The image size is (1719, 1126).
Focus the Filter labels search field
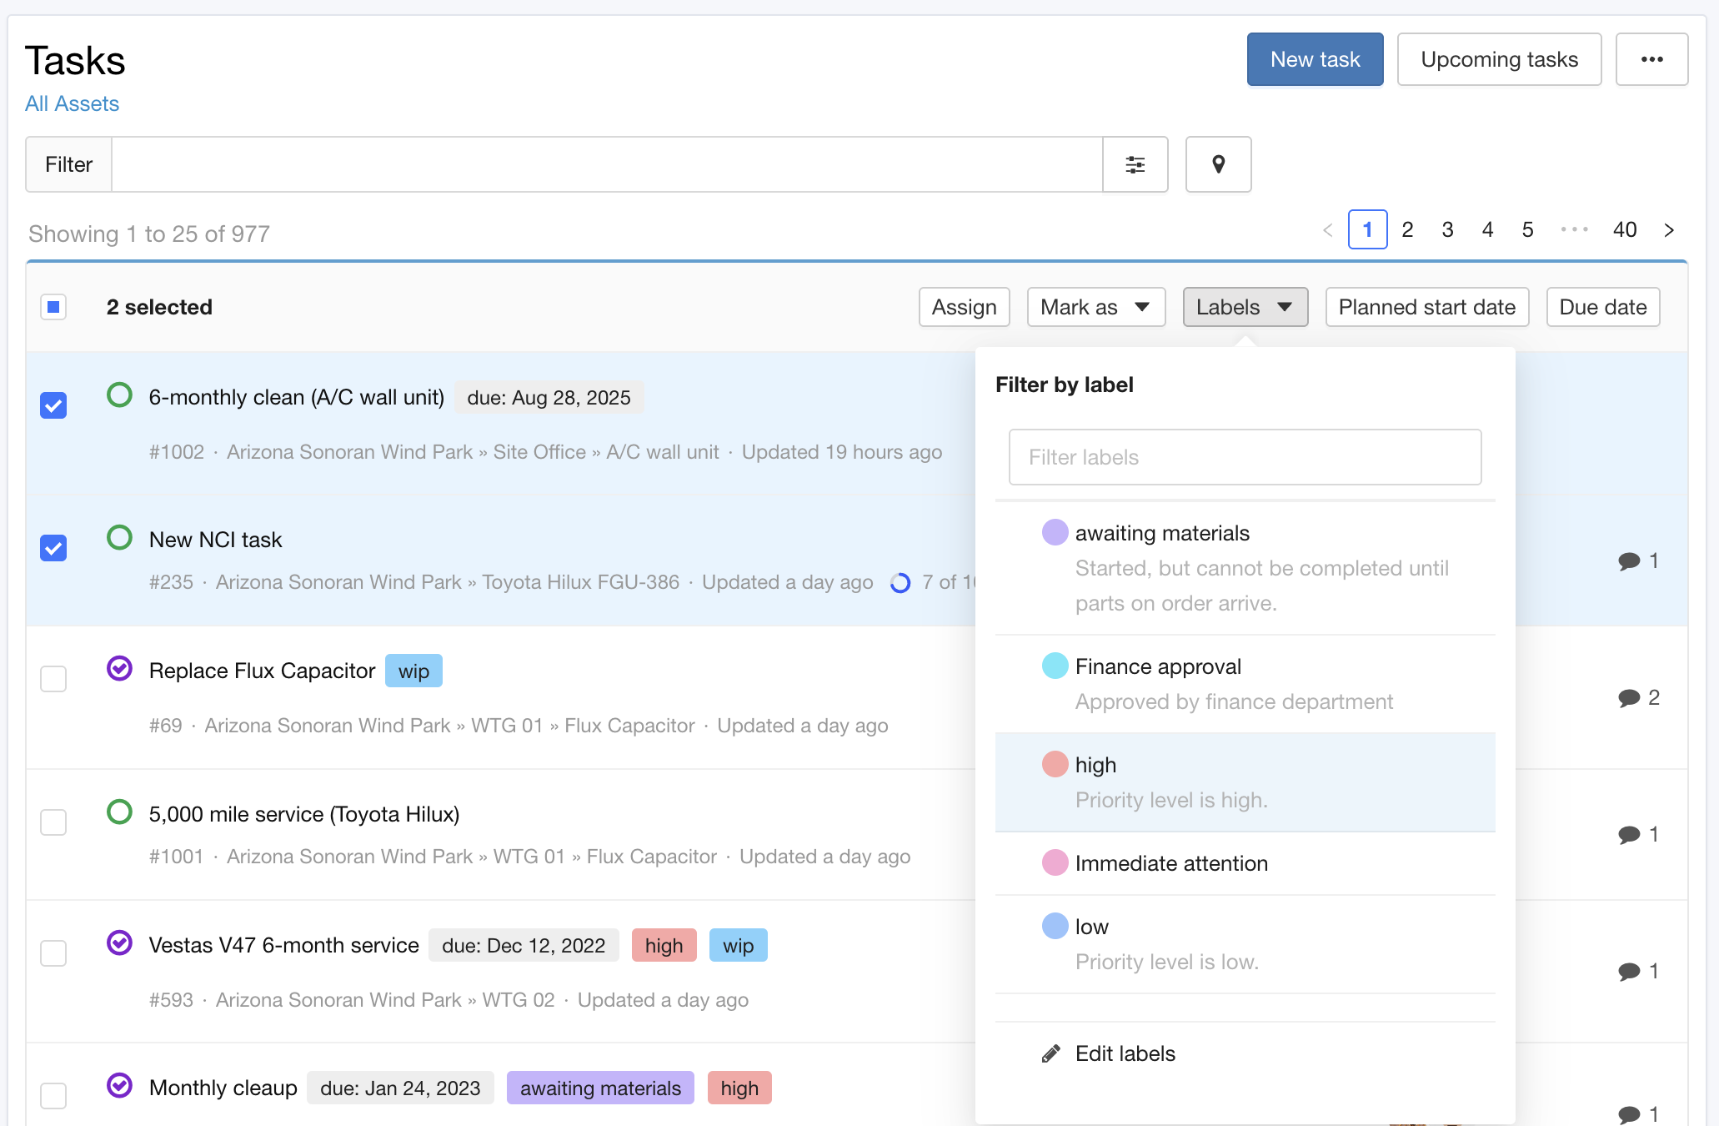(1245, 457)
